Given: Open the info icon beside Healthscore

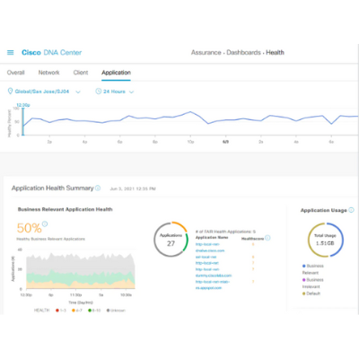Looking at the screenshot, I should coord(267,238).
